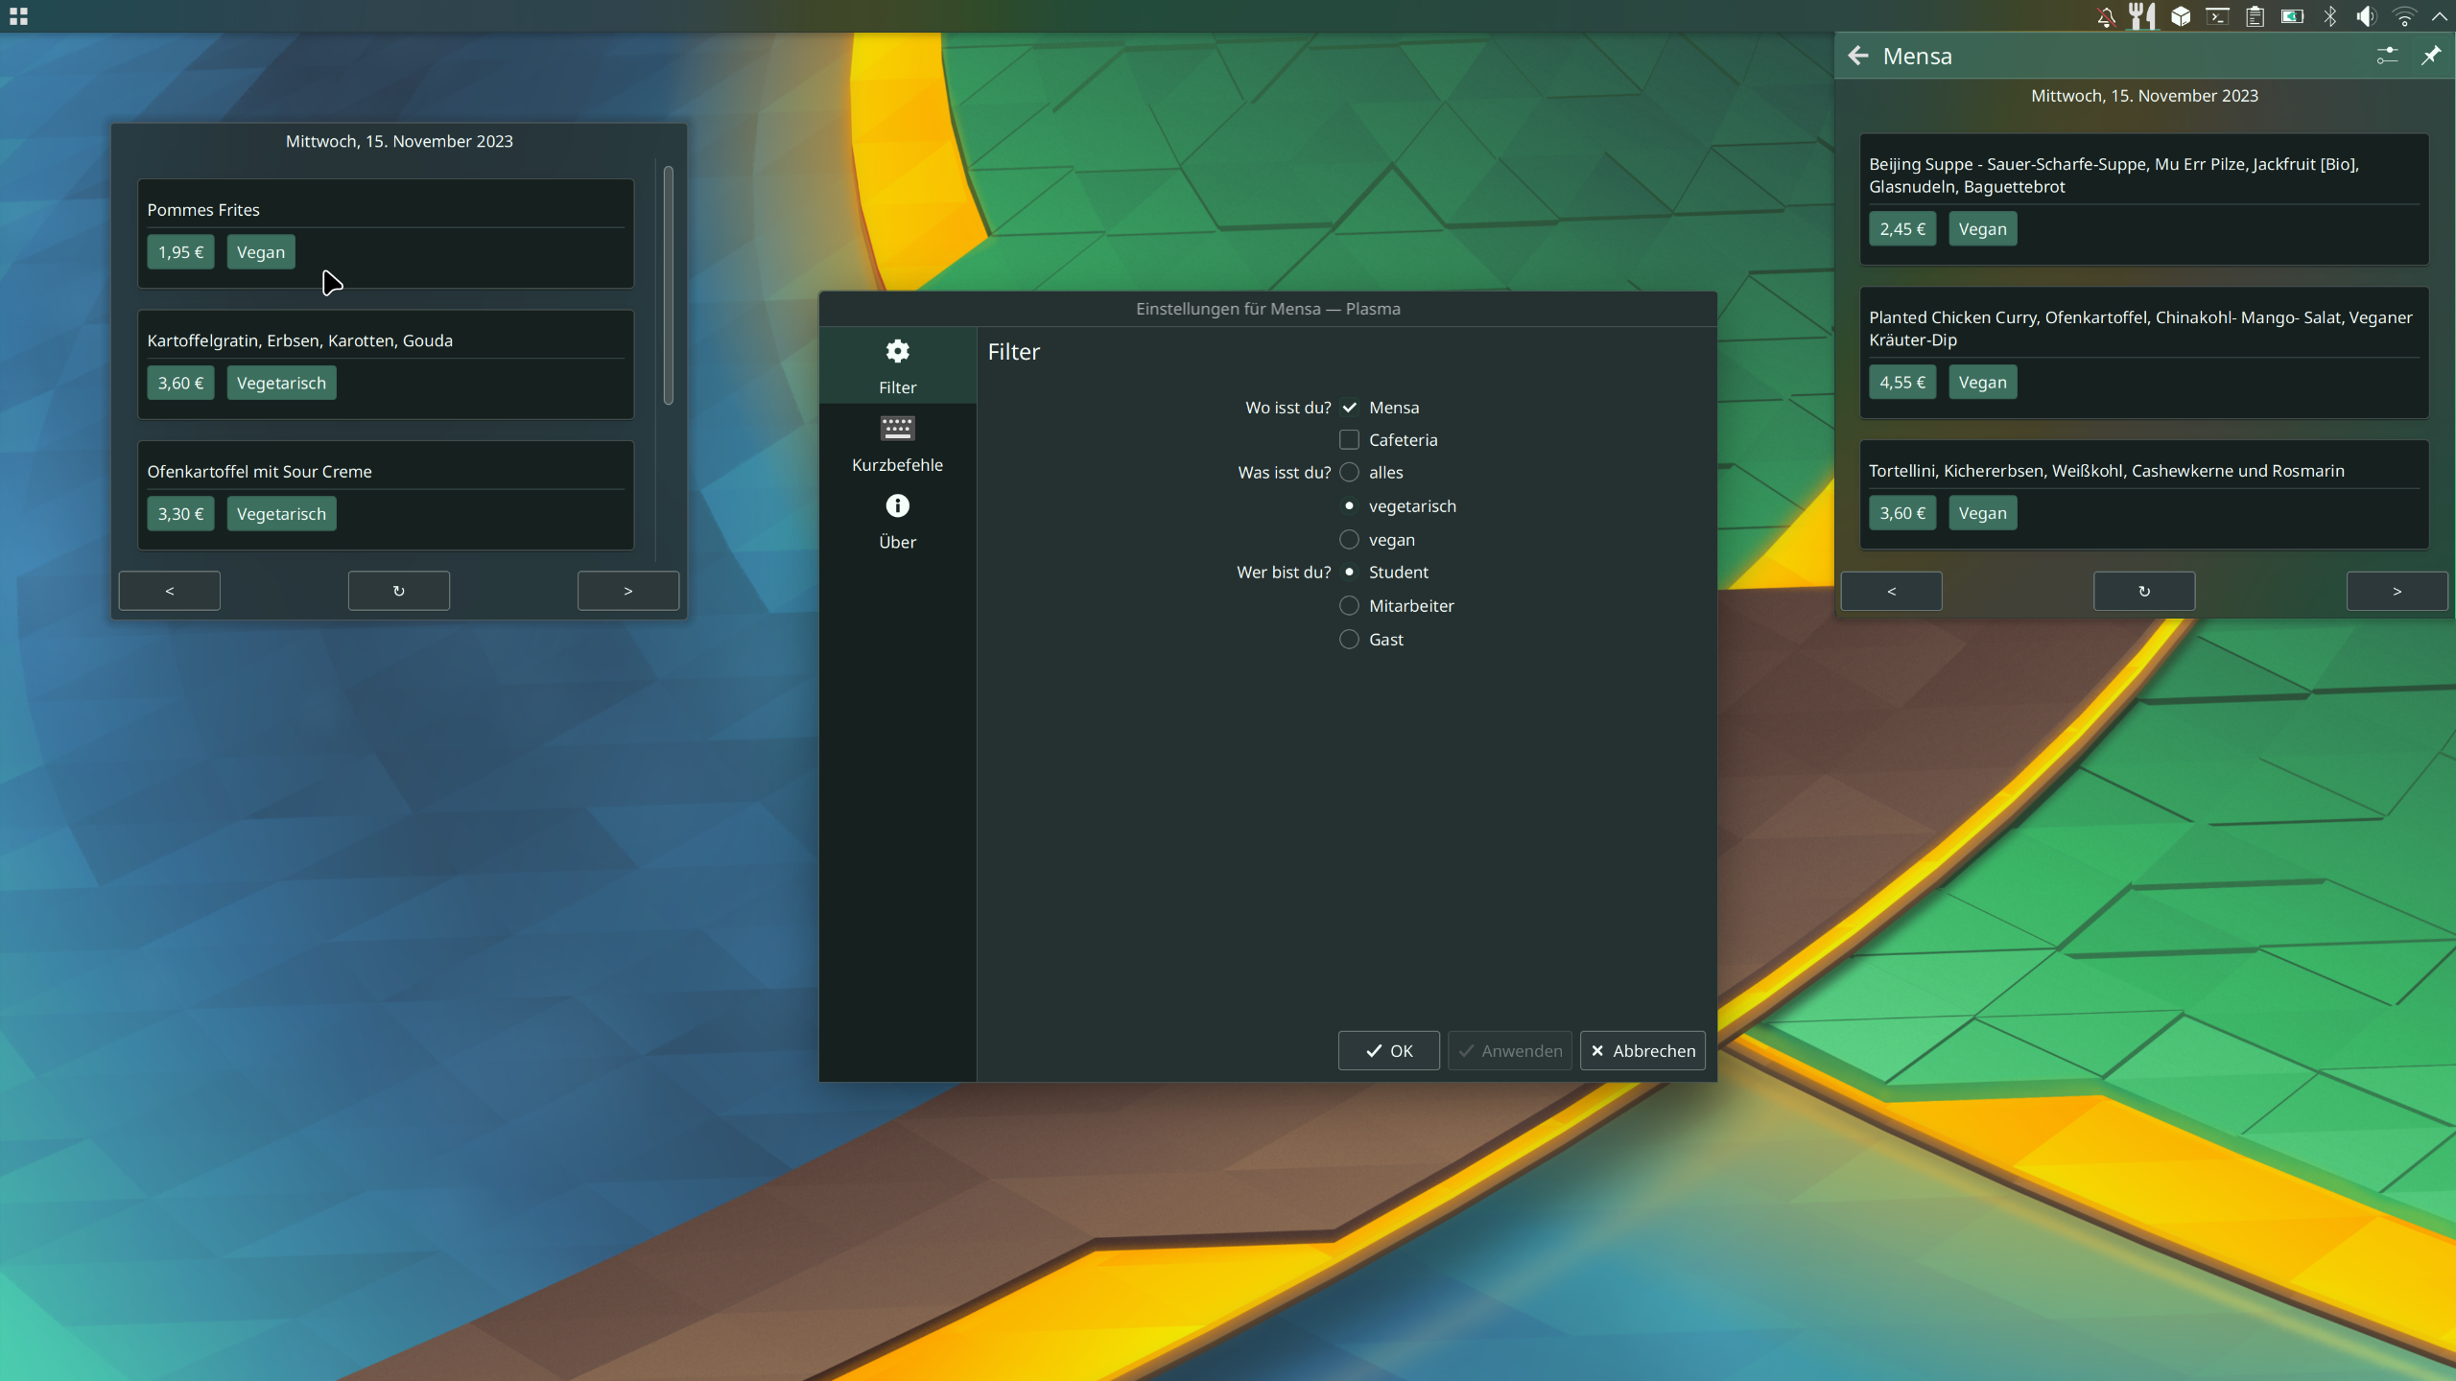
Task: Check the Cafeteria checkbox
Action: 1349,440
